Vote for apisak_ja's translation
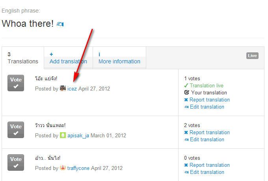The image size is (268, 181). (x=16, y=130)
